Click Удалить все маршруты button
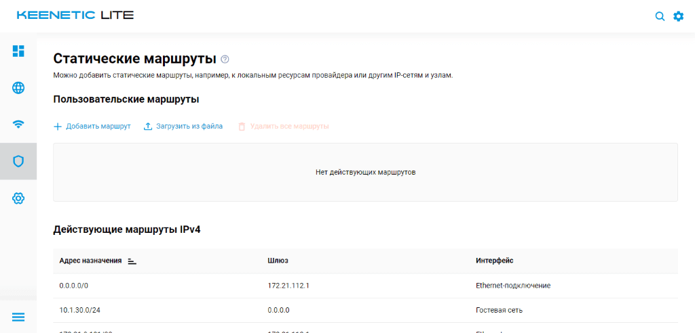This screenshot has height=333, width=695. (283, 127)
